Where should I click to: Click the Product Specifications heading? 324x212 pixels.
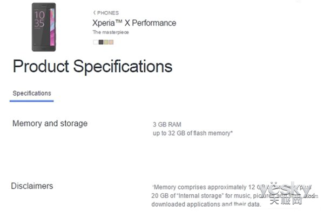point(92,67)
